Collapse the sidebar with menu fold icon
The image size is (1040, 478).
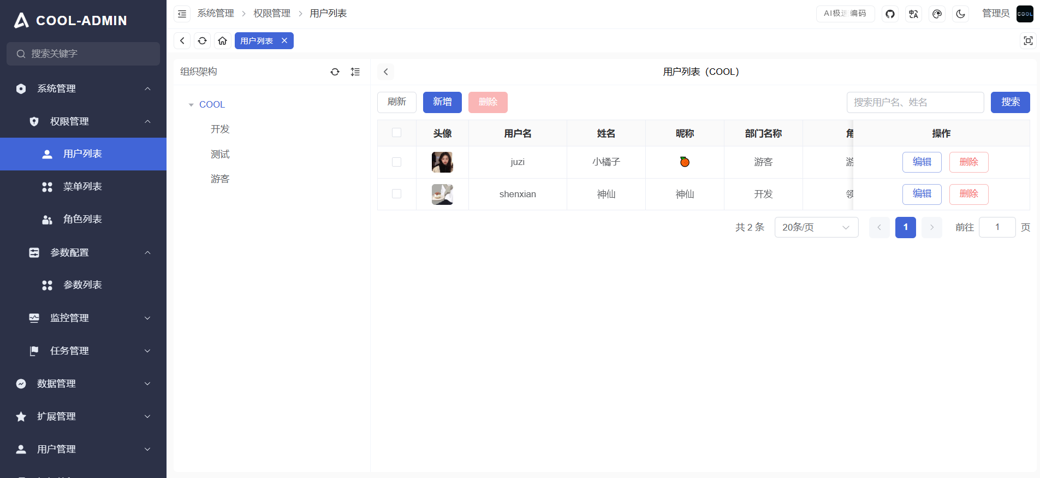182,14
